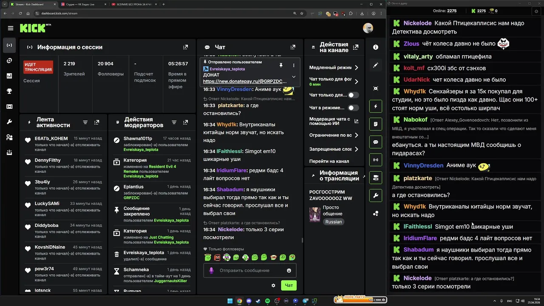Pop out the moderator actions panel

[186, 122]
